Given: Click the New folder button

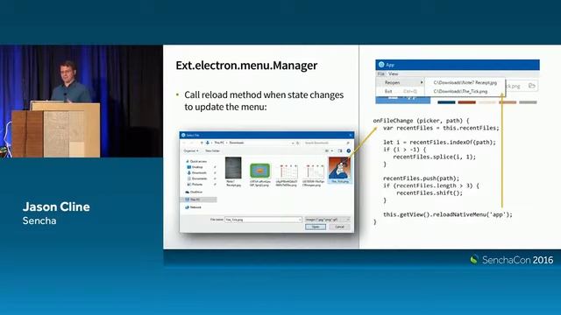Looking at the screenshot, I should coord(212,150).
